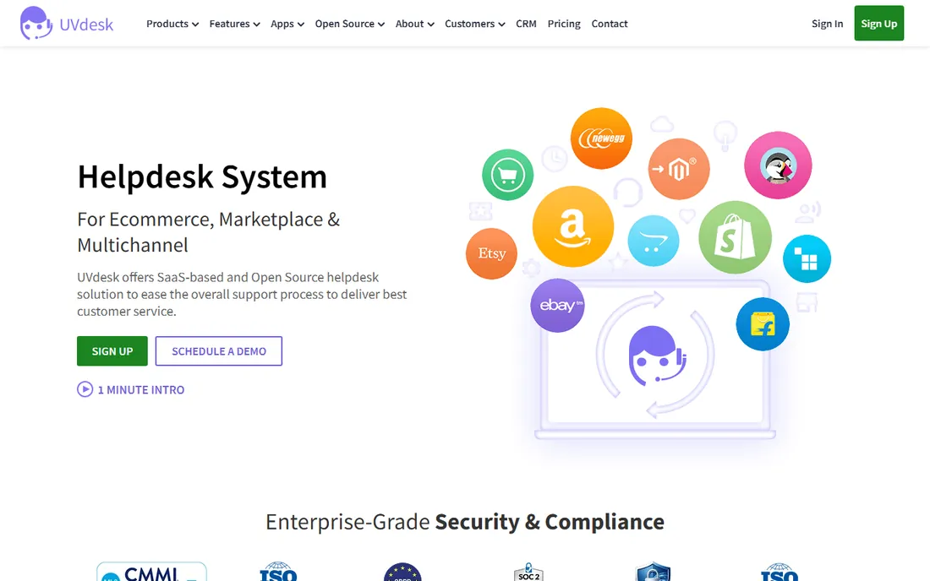Go to the CRM page
Image resolution: width=930 pixels, height=581 pixels.
(x=526, y=24)
